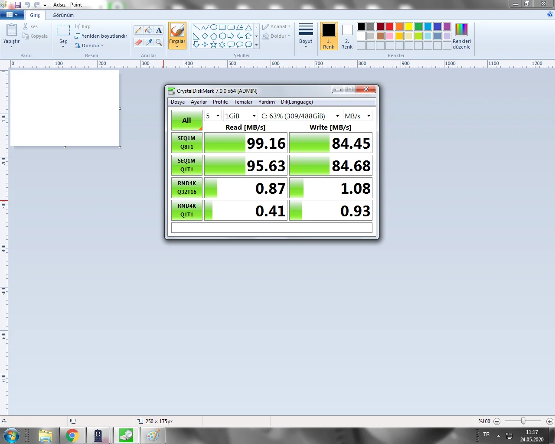
Task: Redo the action in Paint toolbar
Action: [x=36, y=4]
